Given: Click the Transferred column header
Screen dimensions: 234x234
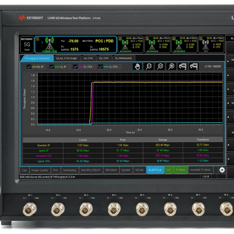Looking at the screenshot, I should [x=203, y=139].
